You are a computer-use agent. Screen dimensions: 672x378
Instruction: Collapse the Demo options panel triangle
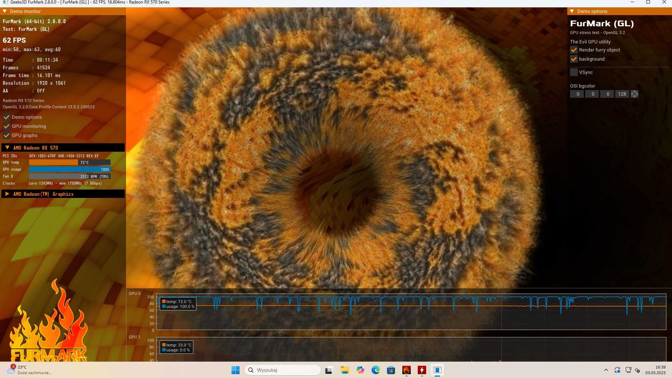572,11
